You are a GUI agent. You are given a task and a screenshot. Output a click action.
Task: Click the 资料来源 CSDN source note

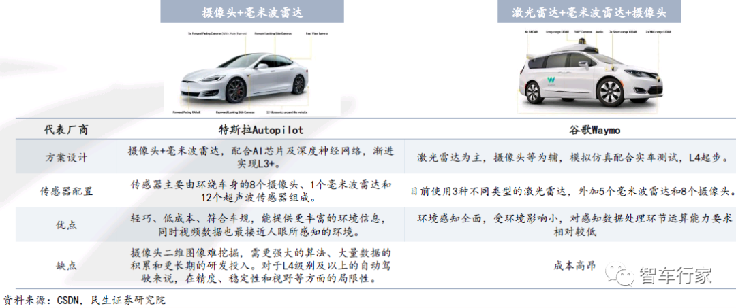click(85, 300)
